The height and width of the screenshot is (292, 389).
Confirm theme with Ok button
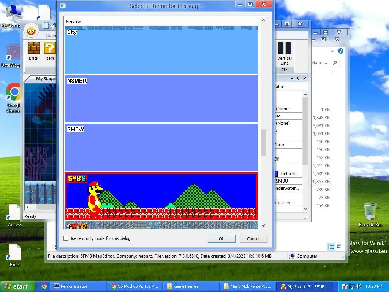[221, 239]
